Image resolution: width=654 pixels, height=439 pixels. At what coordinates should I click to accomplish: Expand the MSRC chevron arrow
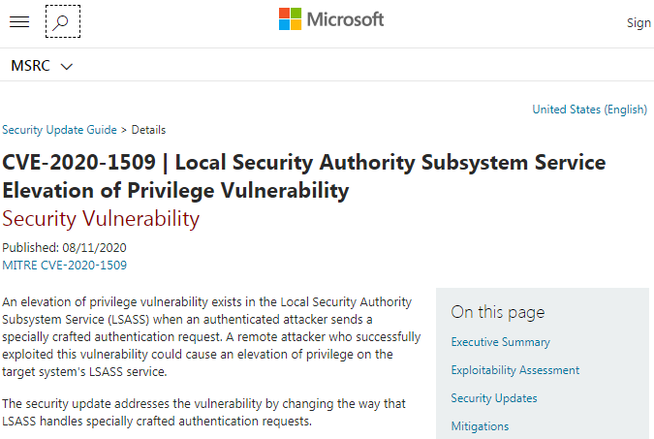pos(67,66)
